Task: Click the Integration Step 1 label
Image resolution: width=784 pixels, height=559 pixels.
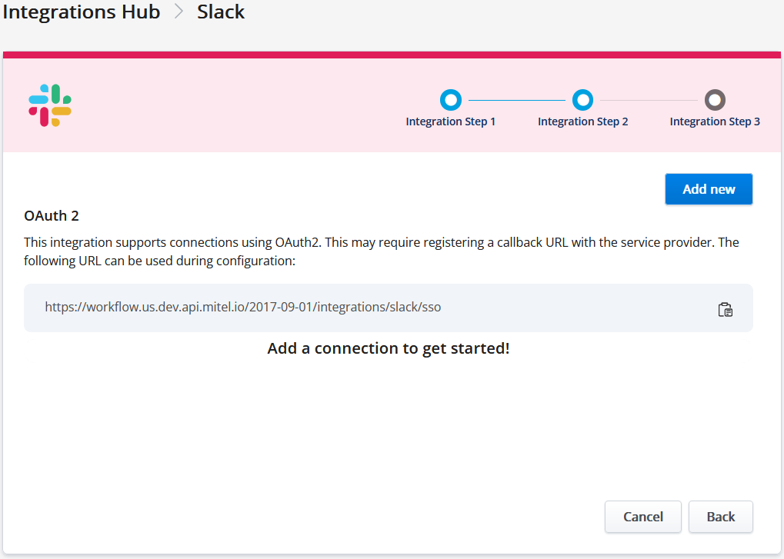Action: (450, 121)
